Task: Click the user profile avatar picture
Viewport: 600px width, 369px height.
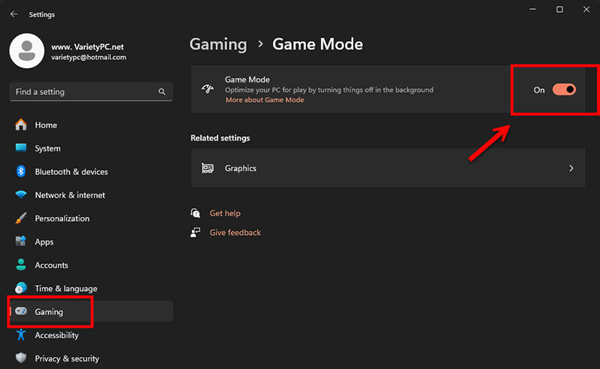Action: pyautogui.click(x=27, y=51)
